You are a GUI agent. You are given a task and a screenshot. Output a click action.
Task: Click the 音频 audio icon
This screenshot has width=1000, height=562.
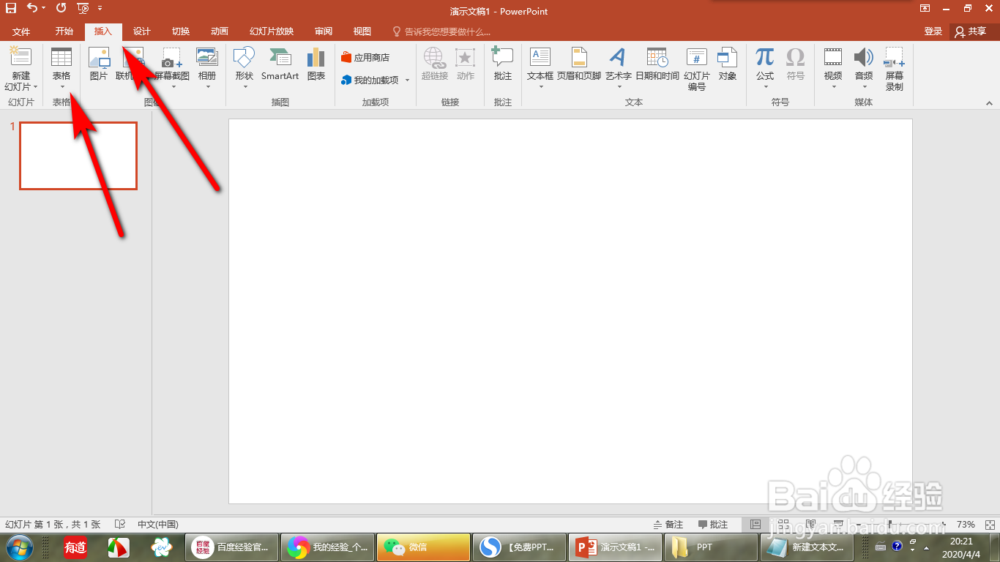click(864, 57)
